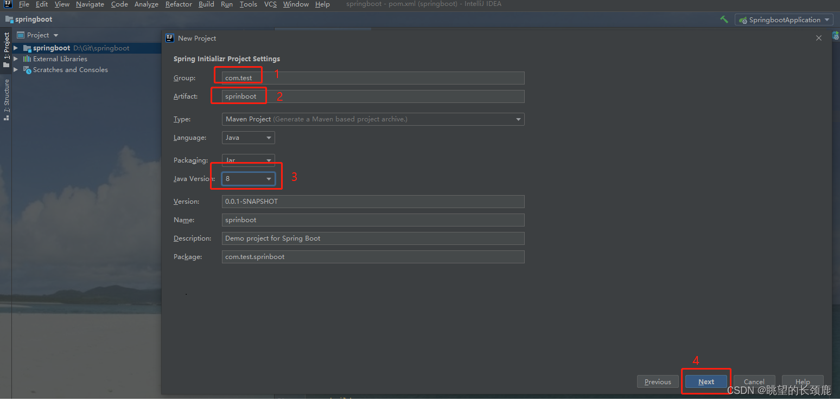This screenshot has width=840, height=401.
Task: Open the Build menu
Action: pyautogui.click(x=206, y=4)
